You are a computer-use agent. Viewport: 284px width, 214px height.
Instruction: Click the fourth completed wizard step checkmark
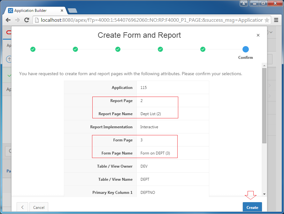[160, 49]
